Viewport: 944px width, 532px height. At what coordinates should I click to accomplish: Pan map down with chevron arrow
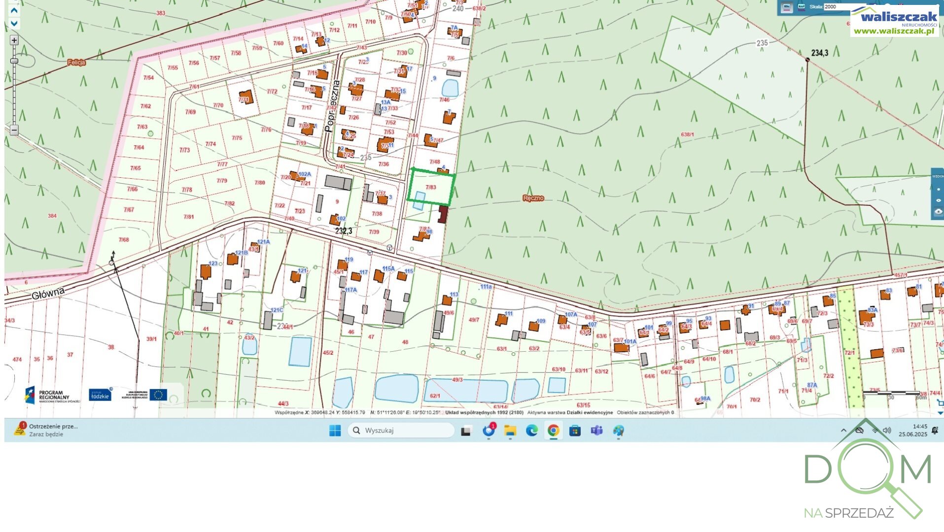pos(14,23)
